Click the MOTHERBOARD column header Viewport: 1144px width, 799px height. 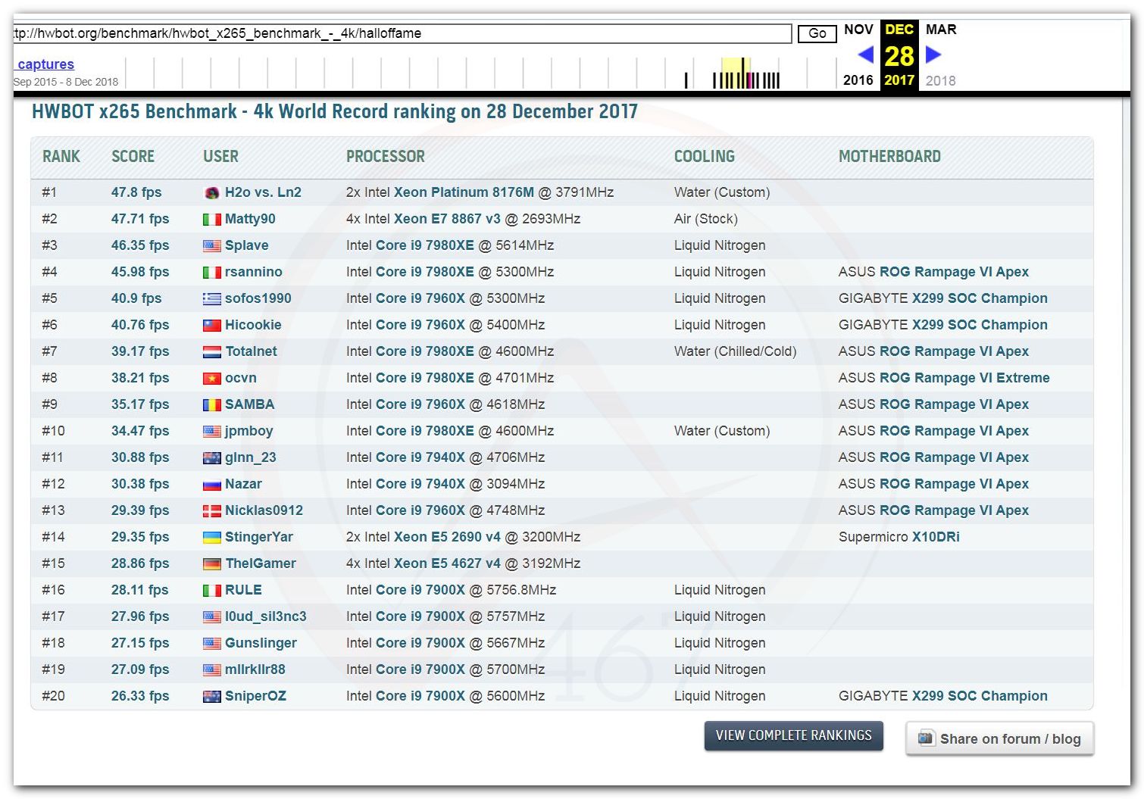point(889,157)
